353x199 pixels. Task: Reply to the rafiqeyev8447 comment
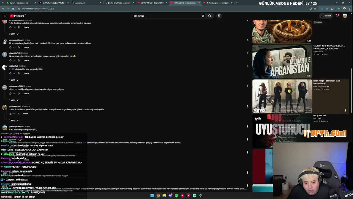click(25, 114)
